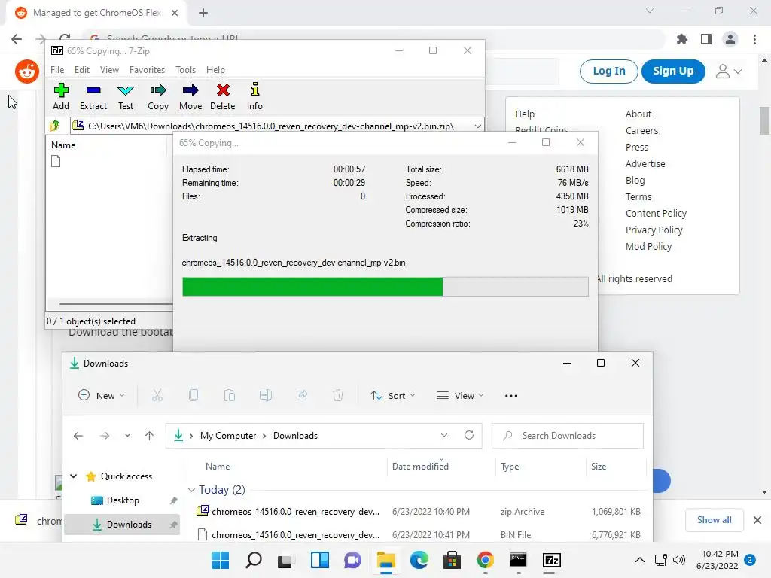Select the Move tool in 7-Zip
The image size is (771, 578).
click(190, 90)
